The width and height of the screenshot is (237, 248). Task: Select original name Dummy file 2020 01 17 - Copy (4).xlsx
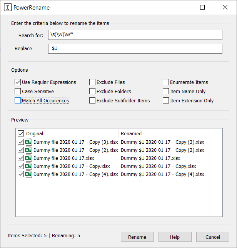coord(76,174)
